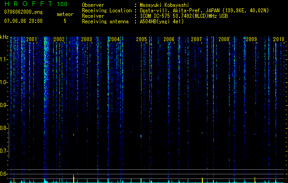
Task: Click the meteor echo dot after 2002
Action: [74, 135]
